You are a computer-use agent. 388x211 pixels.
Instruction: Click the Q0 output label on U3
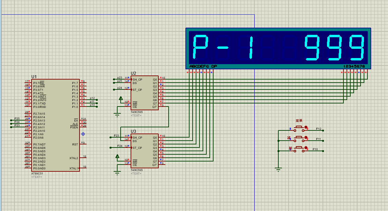click(x=155, y=138)
